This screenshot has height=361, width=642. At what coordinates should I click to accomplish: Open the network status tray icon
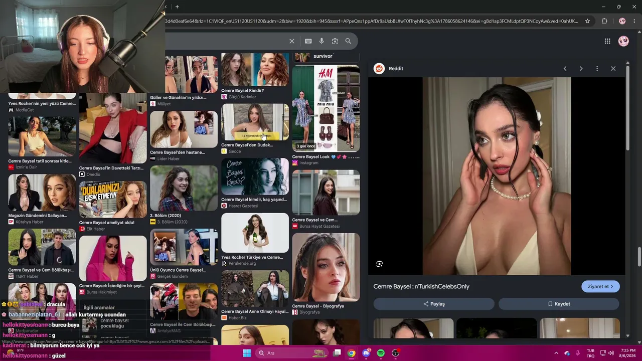(602, 353)
